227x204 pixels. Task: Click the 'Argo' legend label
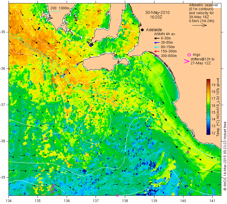pyautogui.click(x=196, y=55)
